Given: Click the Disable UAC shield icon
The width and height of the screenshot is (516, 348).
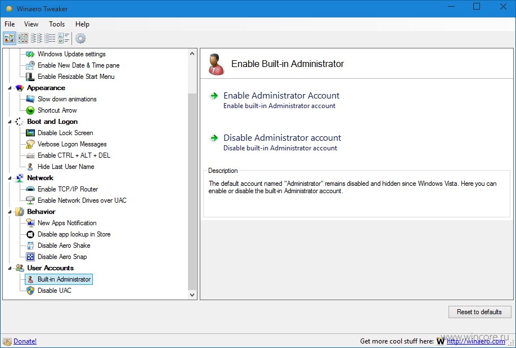Looking at the screenshot, I should tap(30, 291).
